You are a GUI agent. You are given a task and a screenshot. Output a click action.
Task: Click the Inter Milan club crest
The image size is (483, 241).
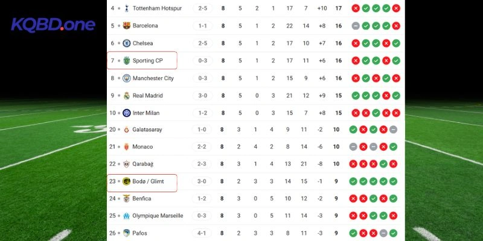coord(127,113)
